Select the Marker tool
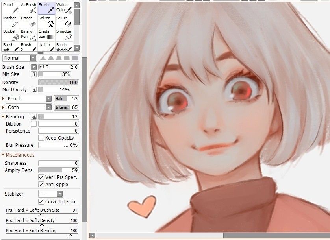Viewport: 330px width, 240px height. [x=11, y=21]
